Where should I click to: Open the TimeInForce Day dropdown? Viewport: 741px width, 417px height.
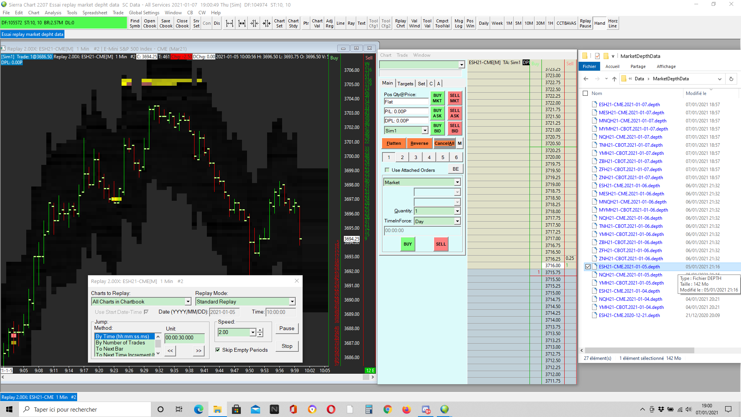tap(457, 221)
